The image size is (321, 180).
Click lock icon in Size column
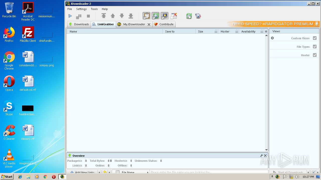[x=216, y=31]
